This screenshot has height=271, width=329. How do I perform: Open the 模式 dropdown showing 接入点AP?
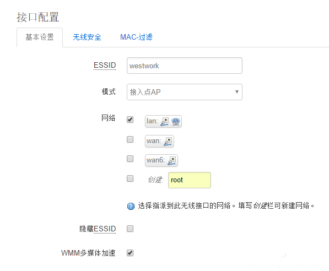pos(185,92)
